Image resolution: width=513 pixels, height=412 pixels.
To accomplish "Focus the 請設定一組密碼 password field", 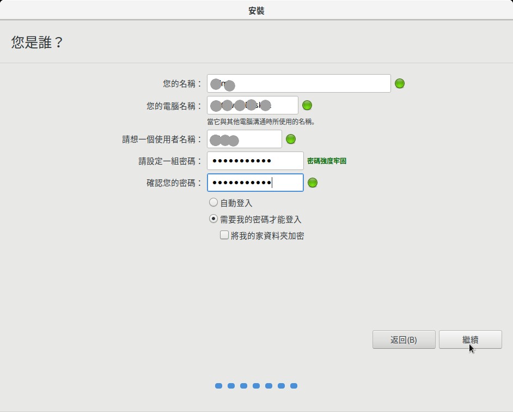I will [255, 161].
